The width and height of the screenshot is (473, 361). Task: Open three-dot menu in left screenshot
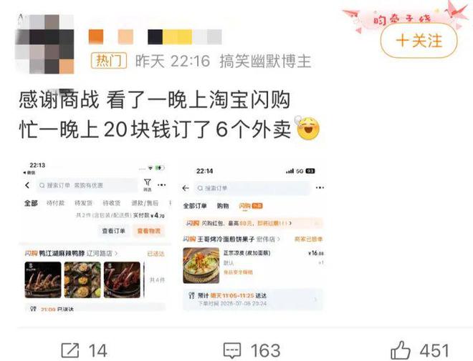[x=162, y=185]
